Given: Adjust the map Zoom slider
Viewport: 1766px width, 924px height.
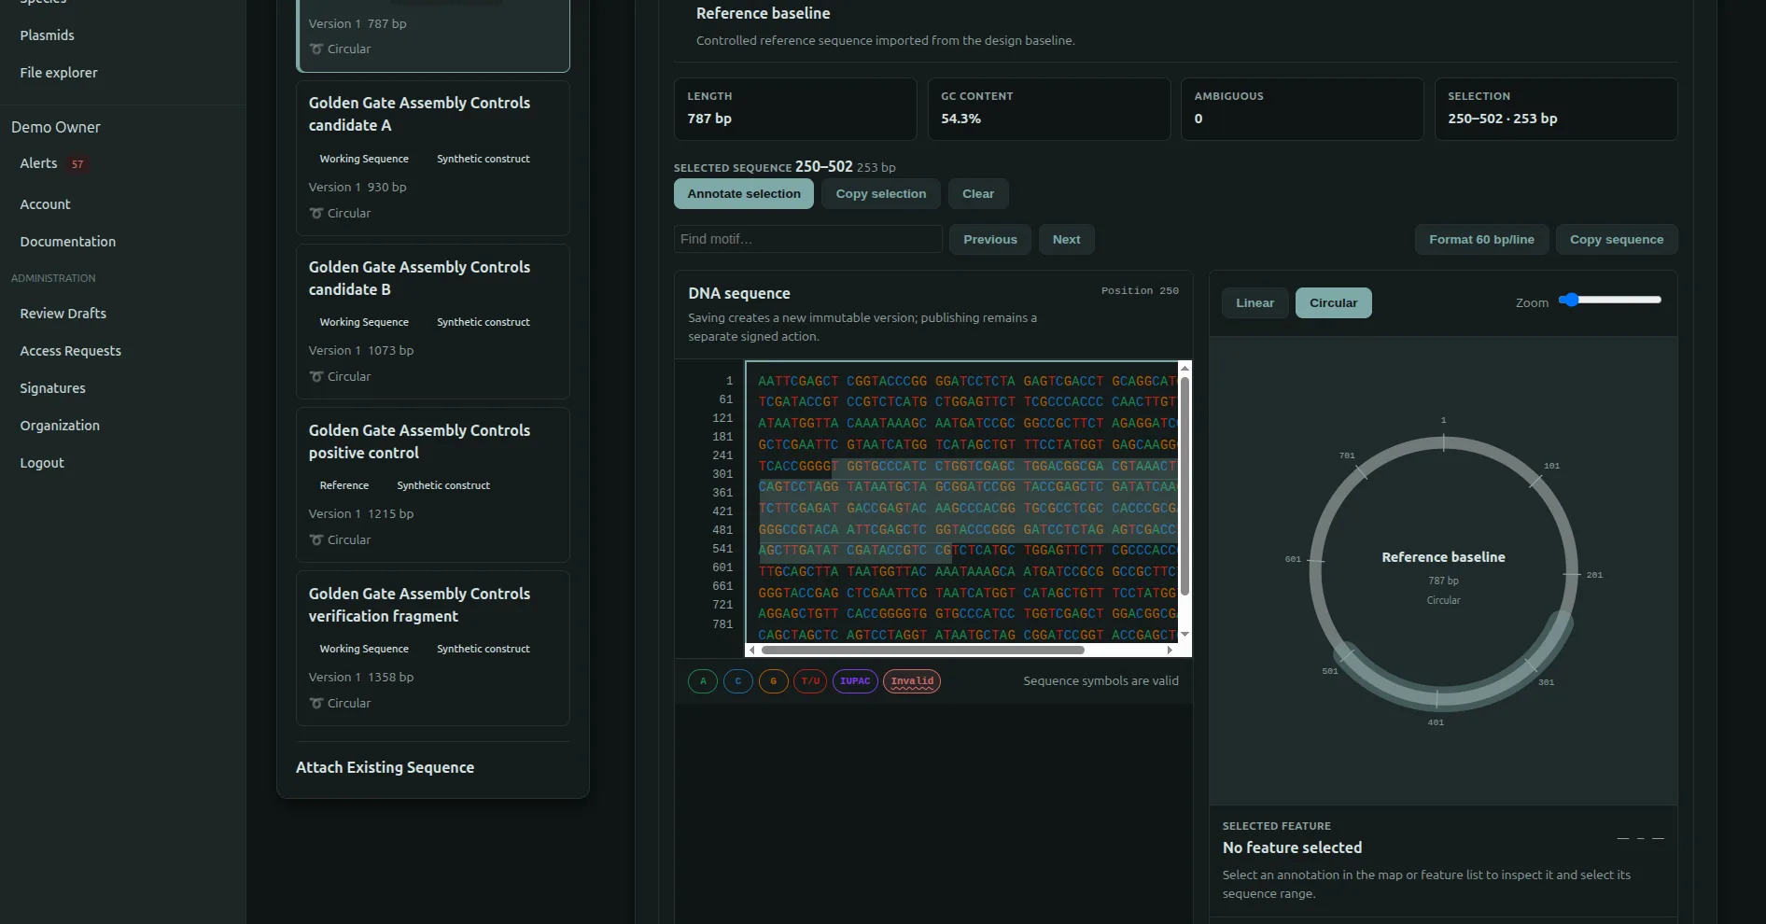Looking at the screenshot, I should 1610,301.
